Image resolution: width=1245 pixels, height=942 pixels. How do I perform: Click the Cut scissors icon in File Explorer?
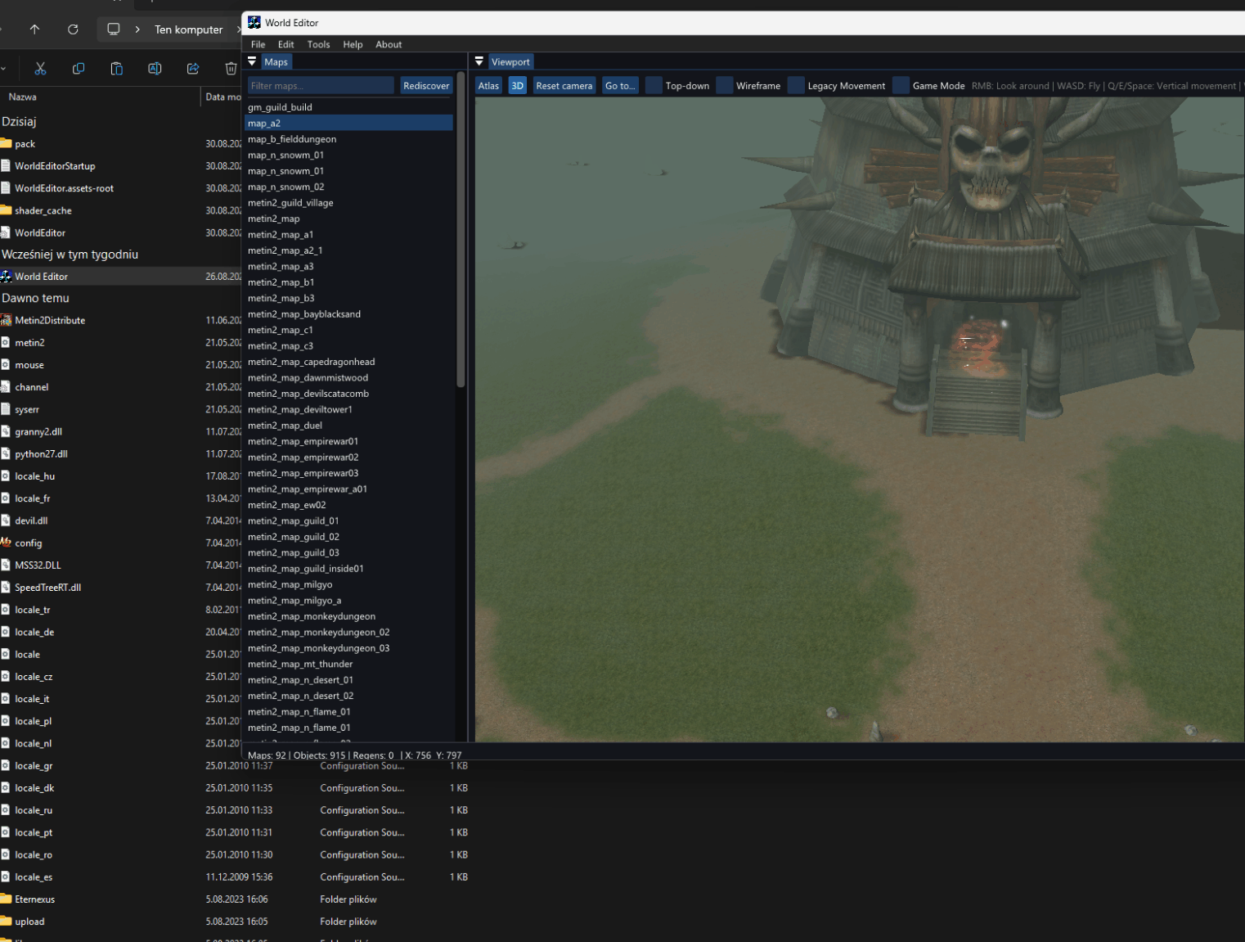point(40,69)
